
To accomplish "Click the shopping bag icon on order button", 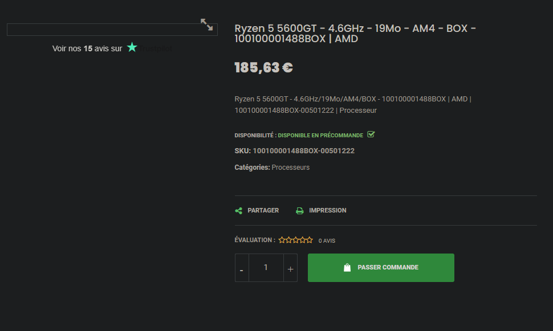I will pos(347,268).
